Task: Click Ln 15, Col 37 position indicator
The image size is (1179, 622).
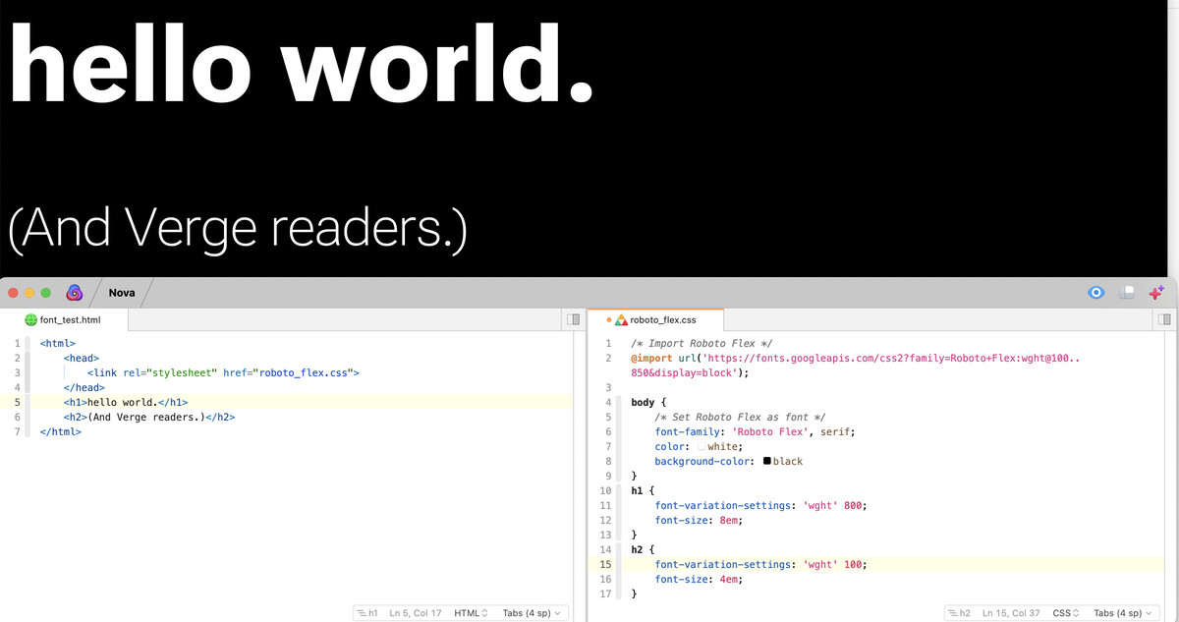Action: tap(1011, 613)
